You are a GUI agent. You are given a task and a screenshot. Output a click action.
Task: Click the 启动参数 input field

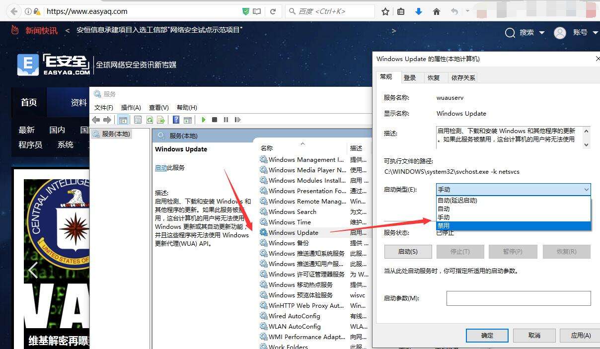[x=519, y=298]
